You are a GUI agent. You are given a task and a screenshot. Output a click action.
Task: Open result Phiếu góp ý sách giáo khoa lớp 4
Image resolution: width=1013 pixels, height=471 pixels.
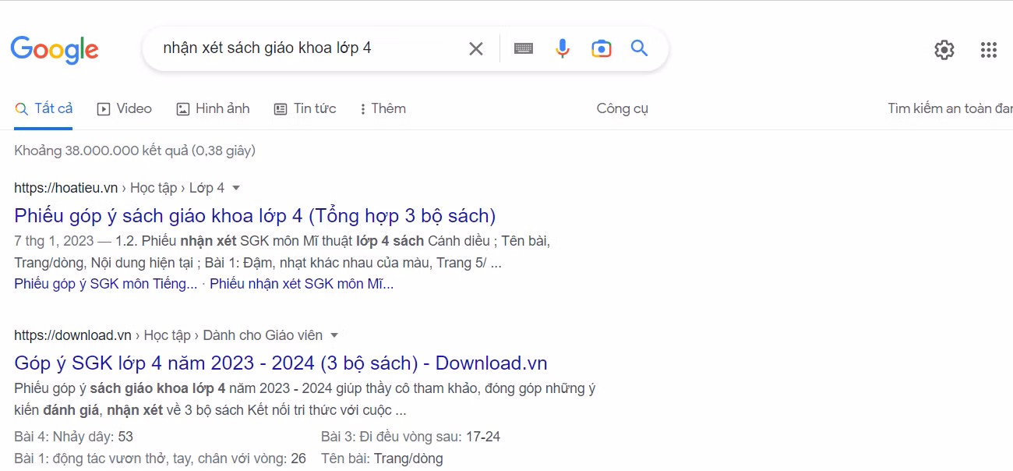[255, 215]
